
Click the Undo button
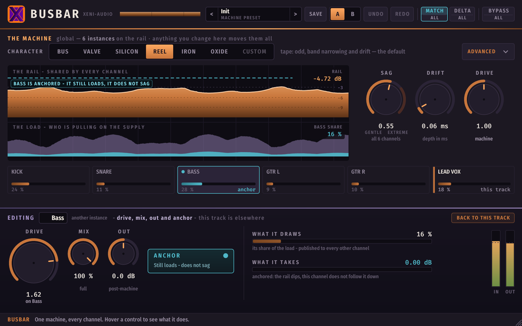click(x=376, y=14)
